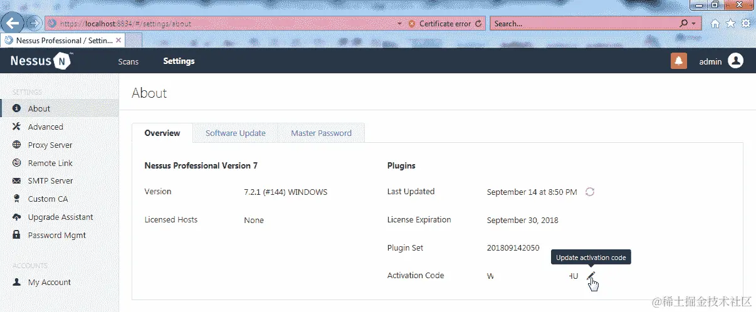
Task: Open the Settings menu
Action: tap(179, 61)
